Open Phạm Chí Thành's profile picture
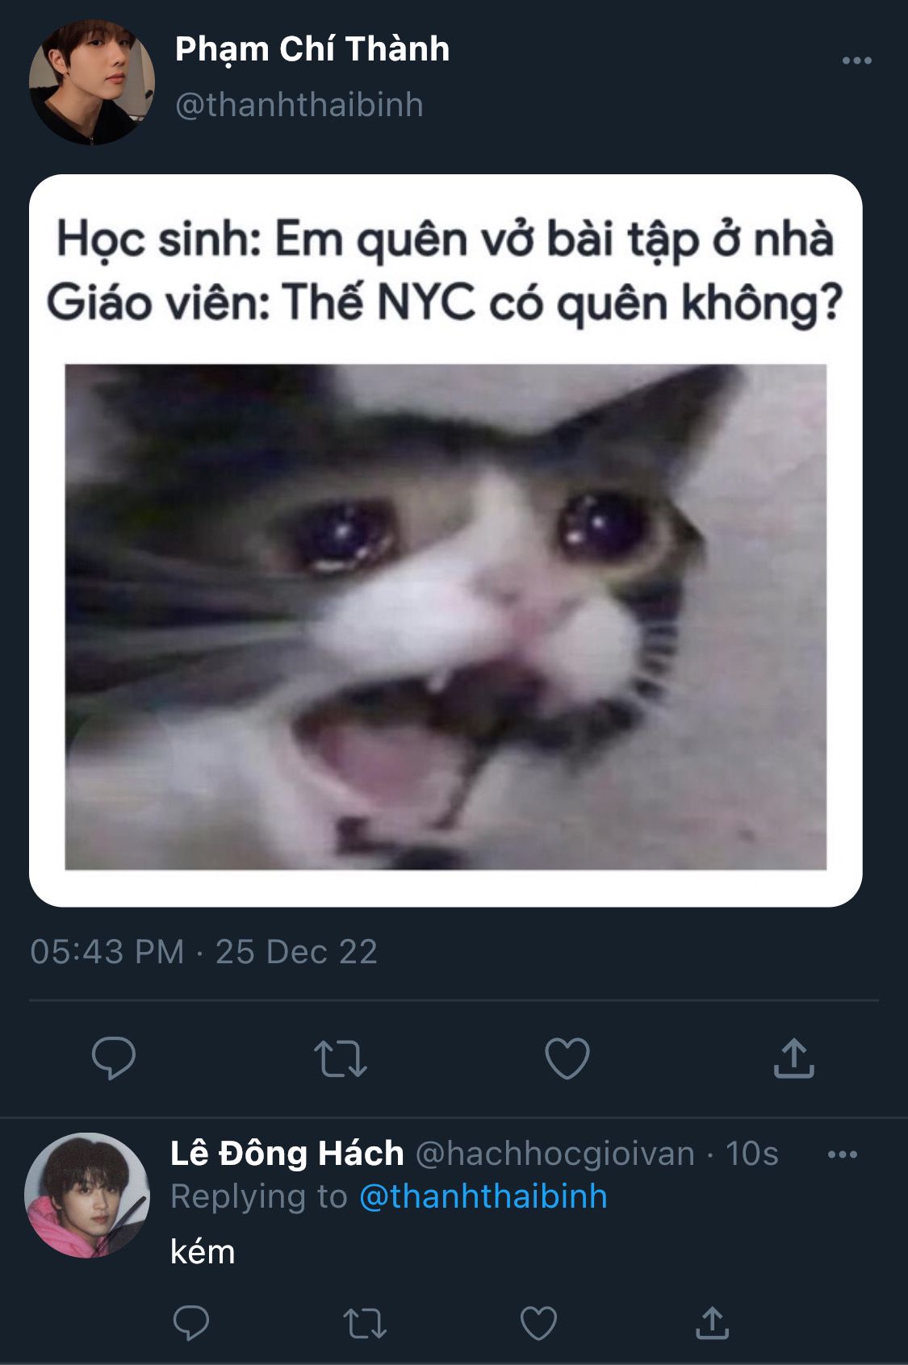The image size is (908, 1365). click(x=92, y=82)
